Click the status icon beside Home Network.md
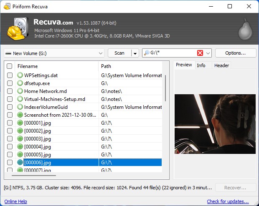Image resolution: width=259 pixels, height=206 pixels. [20, 91]
